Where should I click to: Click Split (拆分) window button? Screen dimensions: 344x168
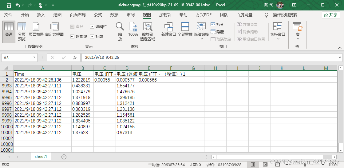tap(217, 25)
